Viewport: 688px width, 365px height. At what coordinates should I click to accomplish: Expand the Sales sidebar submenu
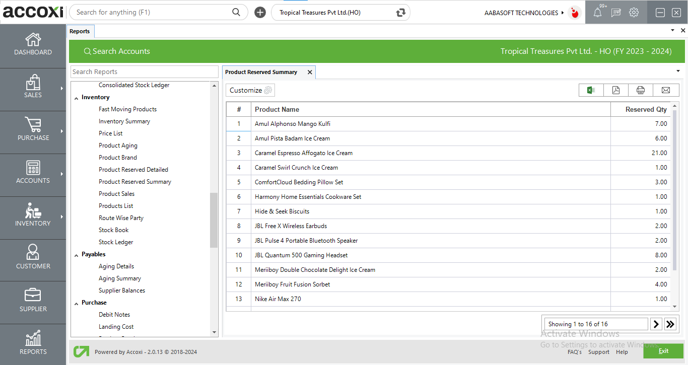point(62,89)
